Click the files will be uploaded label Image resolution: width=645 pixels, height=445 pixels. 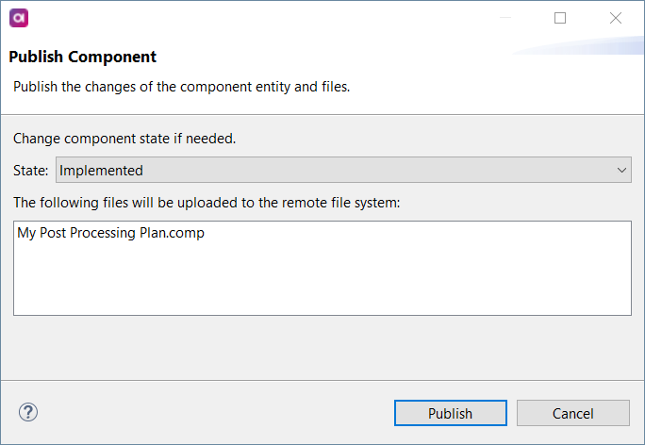pos(207,203)
